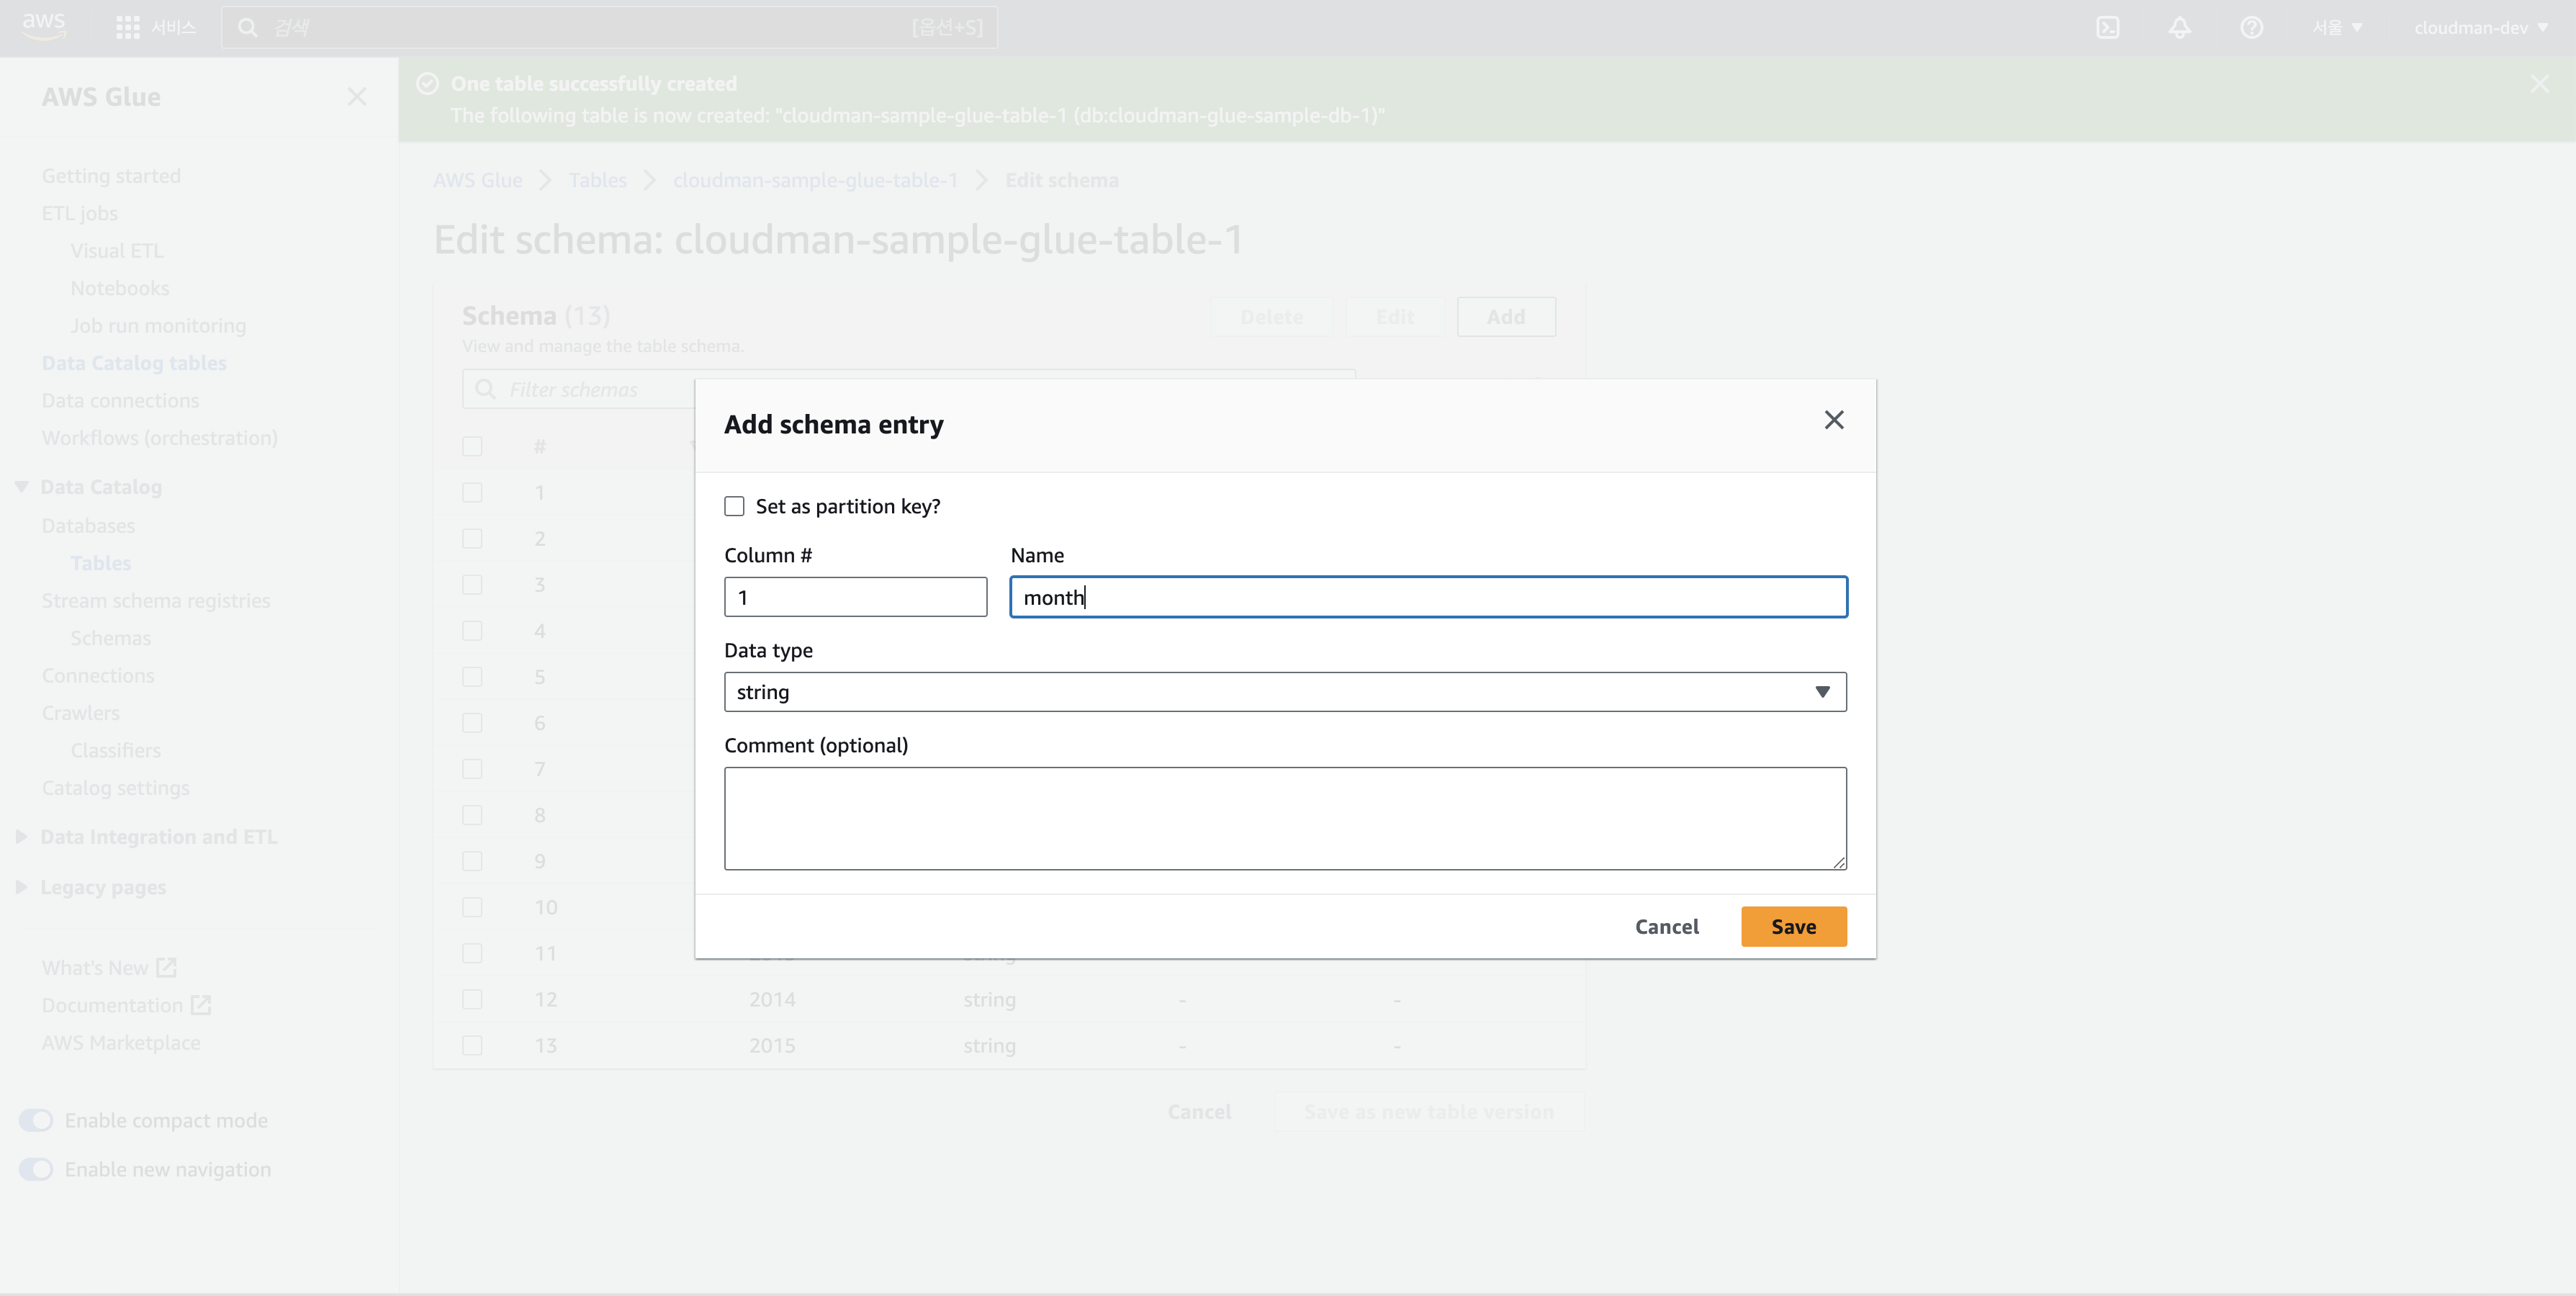
Task: Open Data Catalog tables in sidebar
Action: pos(134,363)
